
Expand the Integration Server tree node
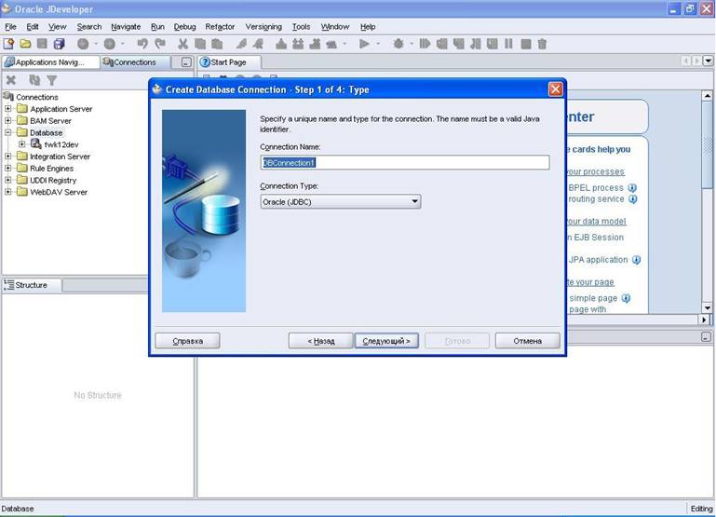7,156
